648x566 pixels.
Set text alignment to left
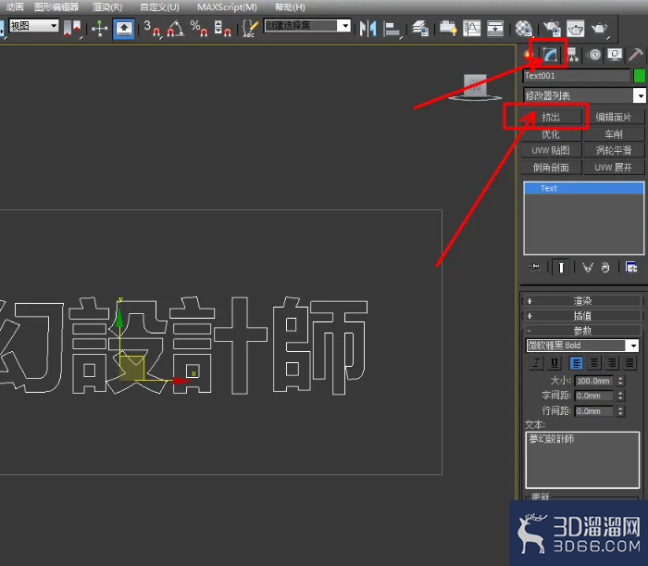(576, 363)
